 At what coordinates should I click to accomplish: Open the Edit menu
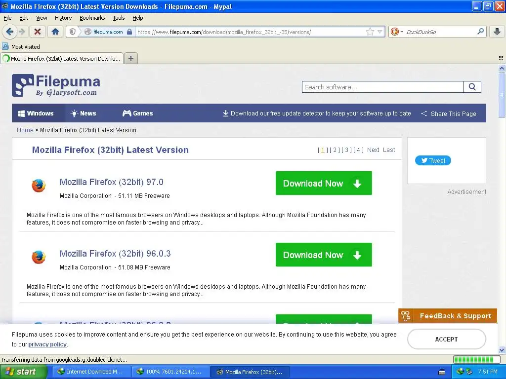tap(24, 18)
